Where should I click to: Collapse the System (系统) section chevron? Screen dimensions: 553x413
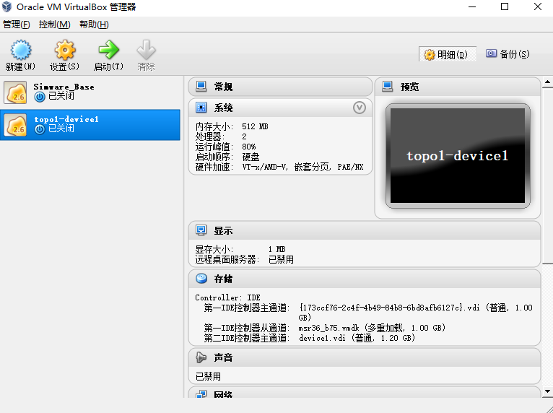pos(360,108)
